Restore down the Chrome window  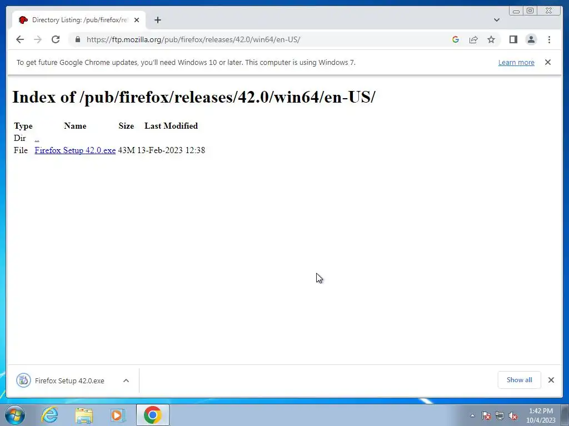530,11
